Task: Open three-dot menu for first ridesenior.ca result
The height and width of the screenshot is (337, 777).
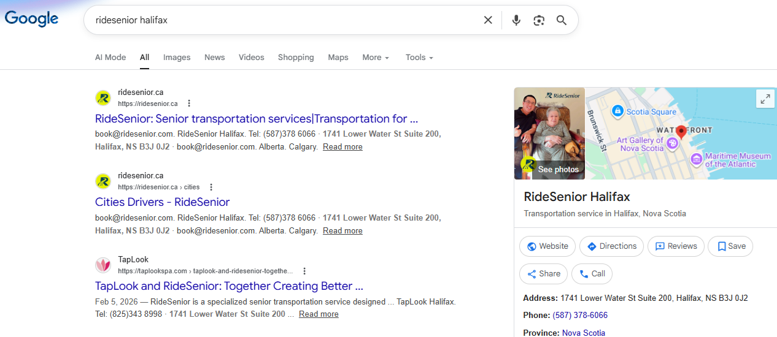Action: click(x=189, y=104)
